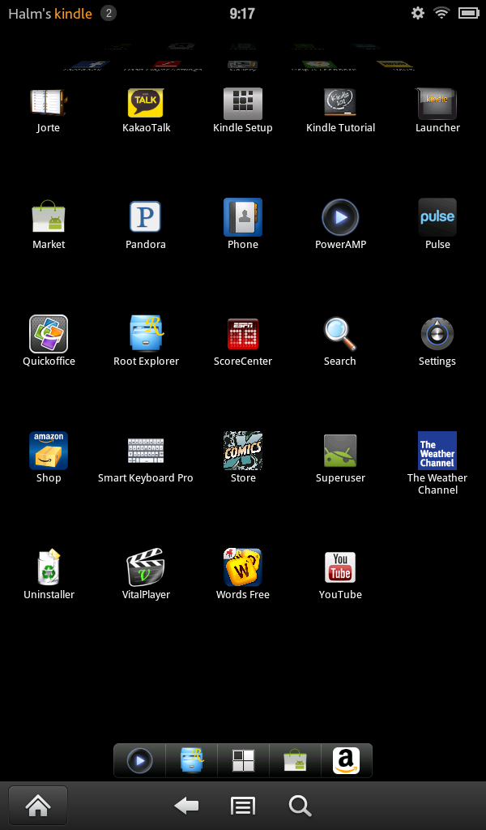Image resolution: width=486 pixels, height=830 pixels.
Task: Tap the Back arrow button
Action: pyautogui.click(x=186, y=806)
